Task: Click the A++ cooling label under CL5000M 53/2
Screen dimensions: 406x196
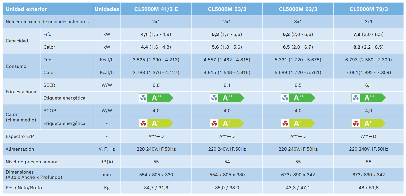Action: 227,98
